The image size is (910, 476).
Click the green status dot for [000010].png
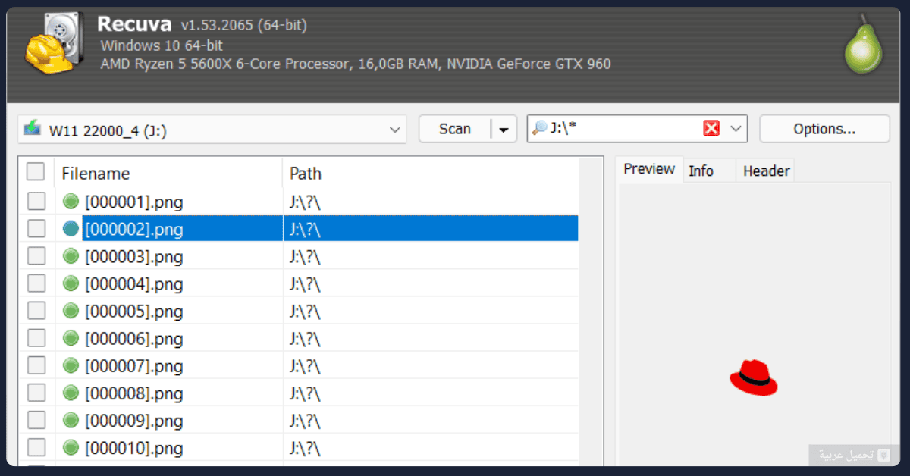(x=71, y=447)
